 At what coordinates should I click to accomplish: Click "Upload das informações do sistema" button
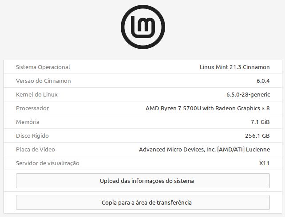pos(143,181)
